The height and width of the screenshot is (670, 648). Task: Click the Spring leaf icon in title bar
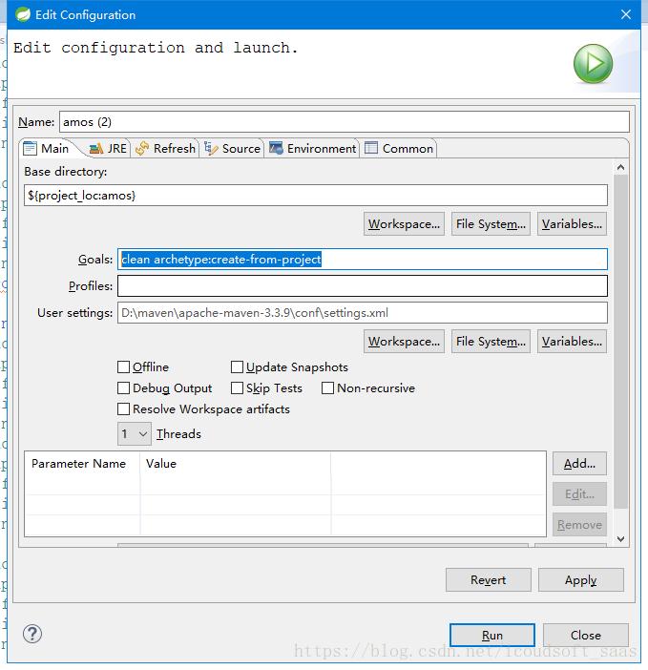[x=23, y=14]
